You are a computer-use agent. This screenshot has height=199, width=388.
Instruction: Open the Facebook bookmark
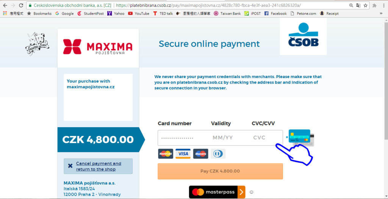point(275,14)
